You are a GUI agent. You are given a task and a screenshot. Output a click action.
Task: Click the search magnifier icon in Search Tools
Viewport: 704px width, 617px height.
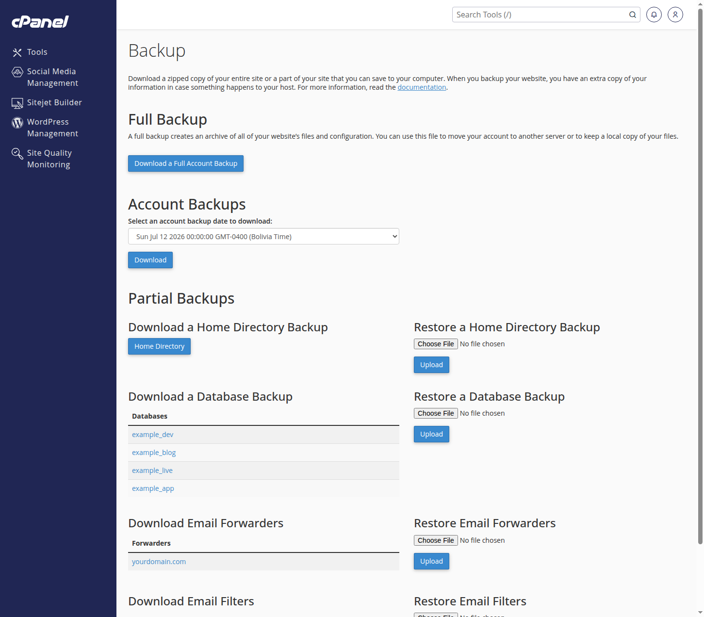pyautogui.click(x=633, y=15)
